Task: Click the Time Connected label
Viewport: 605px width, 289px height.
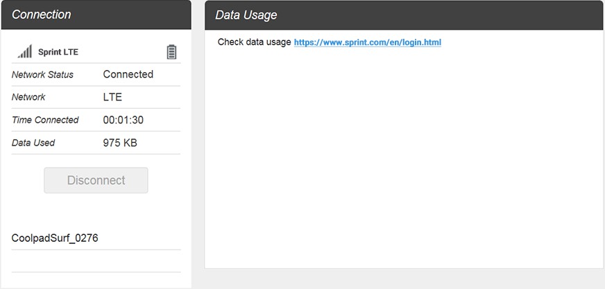Action: pos(45,120)
